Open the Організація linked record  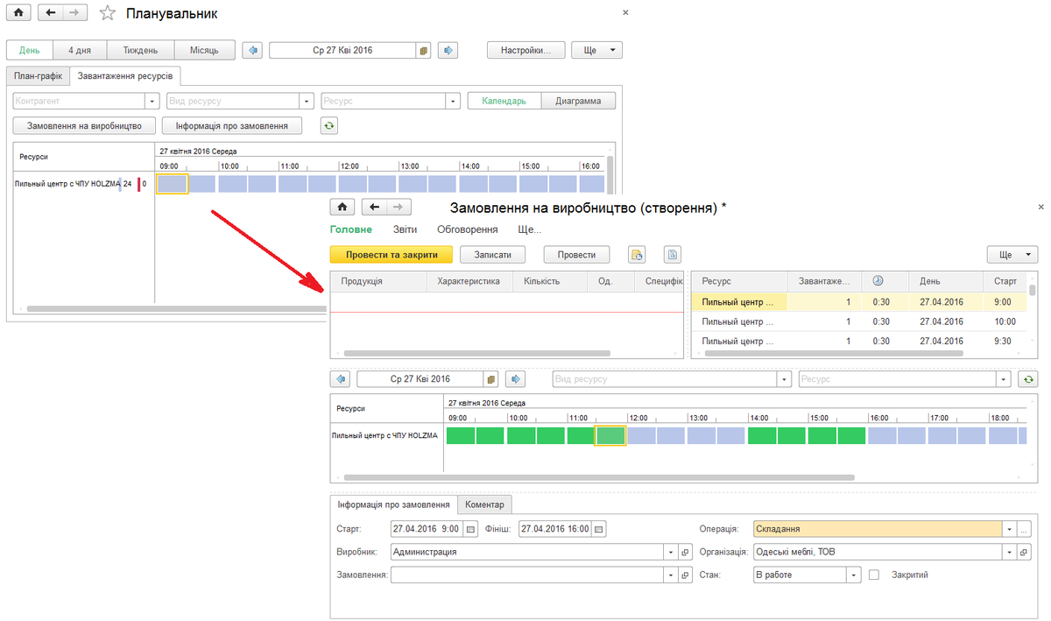(x=1025, y=552)
